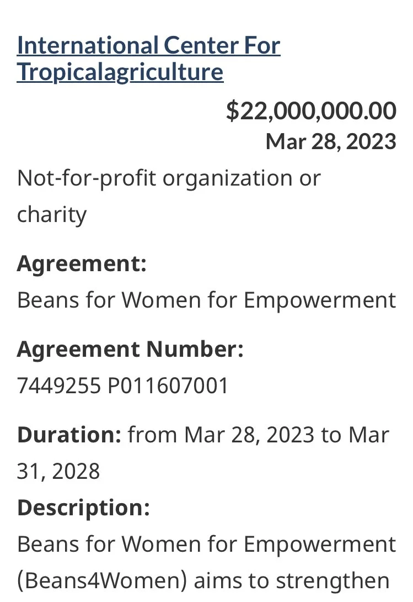Click the first line of the description text
Screen dimensions: 413x602
[x=206, y=545]
